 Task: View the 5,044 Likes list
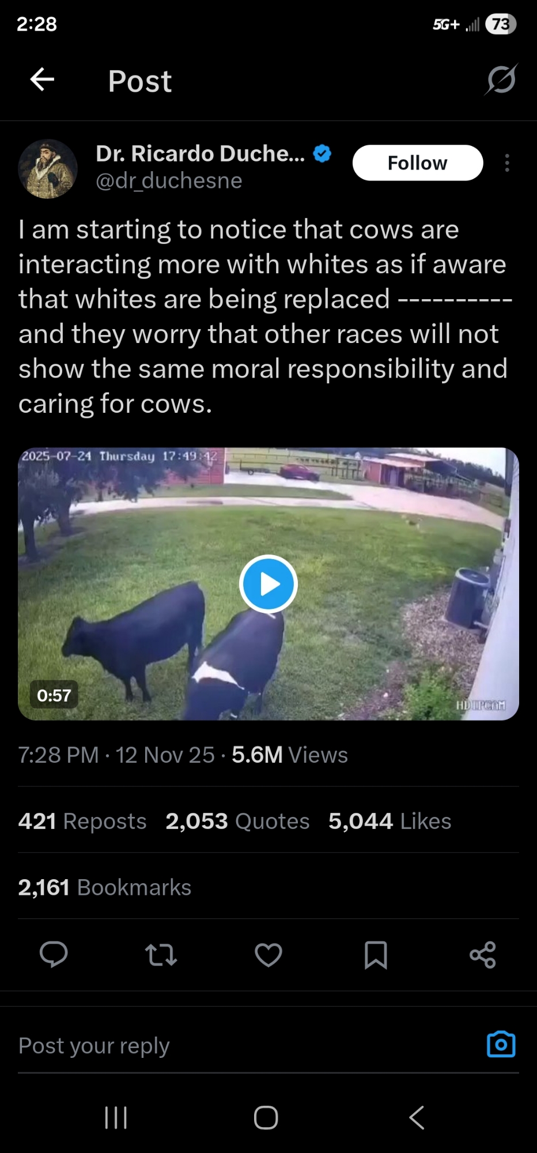point(389,821)
